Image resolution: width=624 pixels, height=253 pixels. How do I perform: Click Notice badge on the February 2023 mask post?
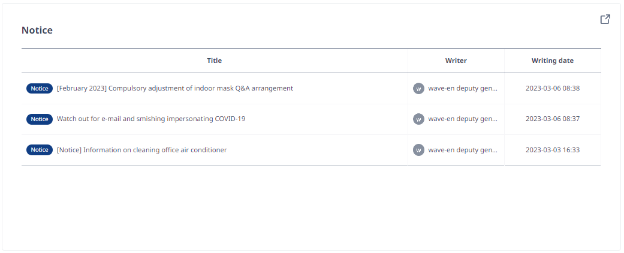pos(40,88)
